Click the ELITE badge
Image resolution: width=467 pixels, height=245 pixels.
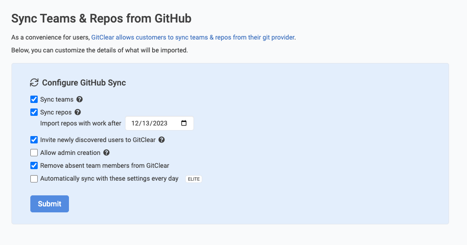(x=194, y=179)
